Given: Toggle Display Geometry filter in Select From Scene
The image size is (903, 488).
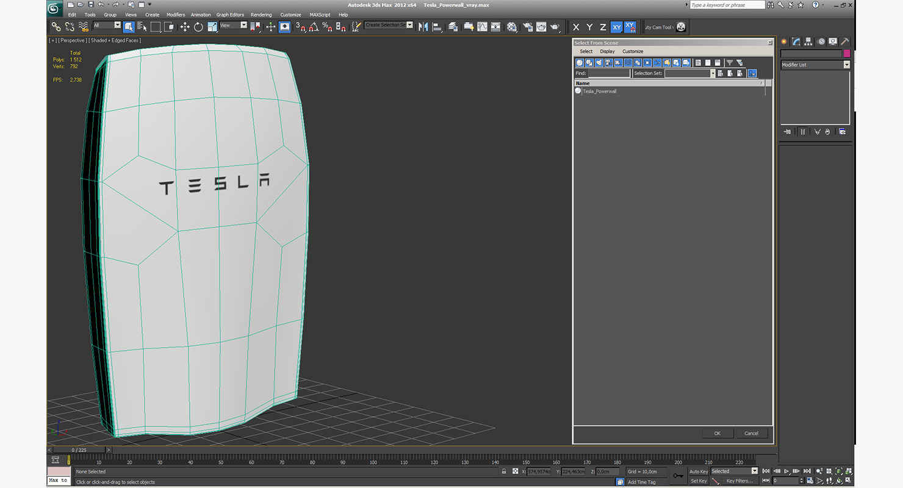Looking at the screenshot, I should (580, 63).
